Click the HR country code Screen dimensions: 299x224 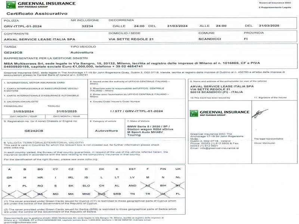pos(40,178)
